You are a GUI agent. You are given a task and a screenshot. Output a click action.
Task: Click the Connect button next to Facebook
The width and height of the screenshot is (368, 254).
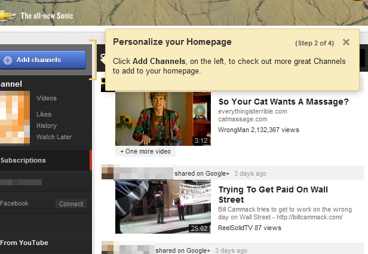coord(71,204)
